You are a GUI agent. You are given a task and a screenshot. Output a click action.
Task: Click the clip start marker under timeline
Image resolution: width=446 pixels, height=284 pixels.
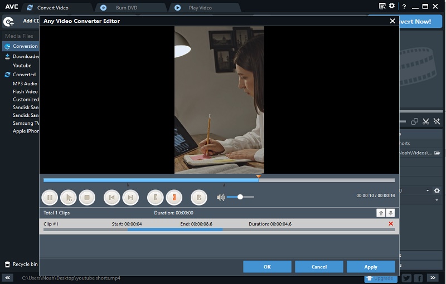coord(128,185)
